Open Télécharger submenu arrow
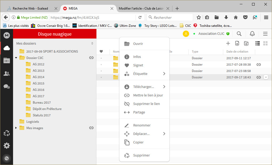 coord(164,87)
